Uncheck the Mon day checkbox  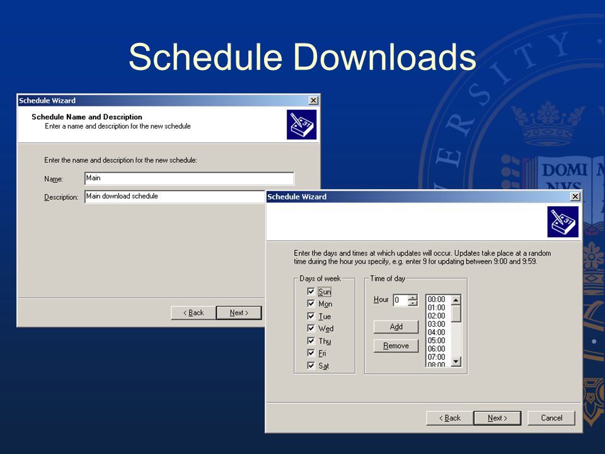pos(311,303)
